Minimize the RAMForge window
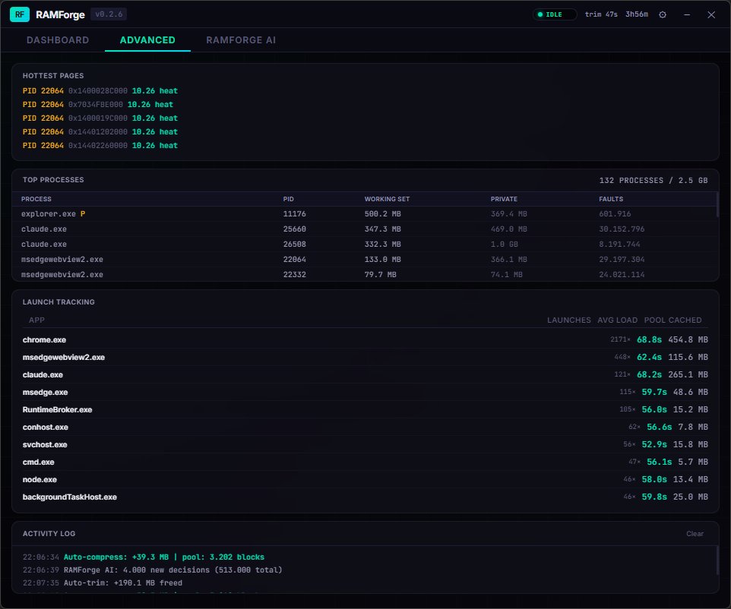 687,14
